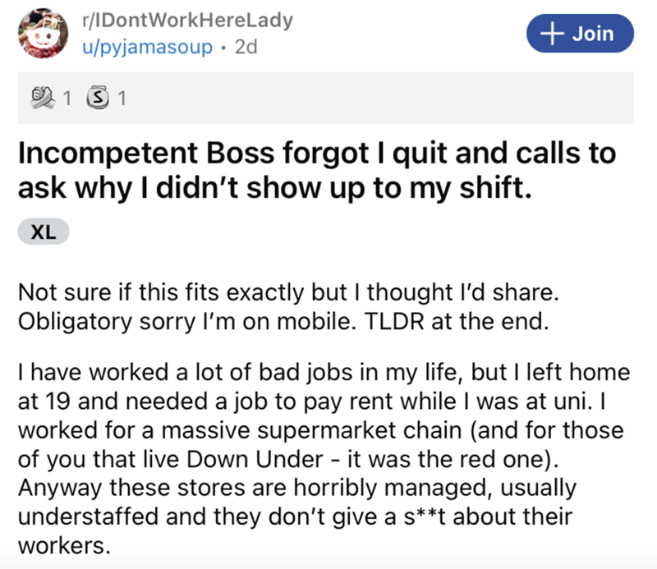Select the XL flair tag
Screen dimensions: 657x569
[x=44, y=232]
